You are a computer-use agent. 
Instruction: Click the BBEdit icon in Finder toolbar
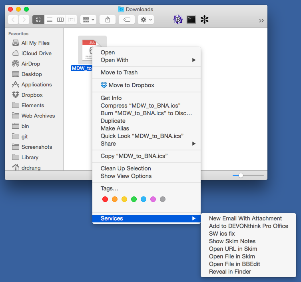178,19
